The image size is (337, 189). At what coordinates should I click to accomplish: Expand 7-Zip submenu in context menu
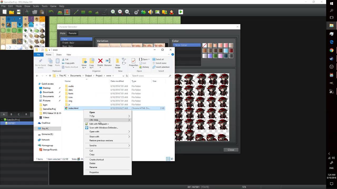107,116
